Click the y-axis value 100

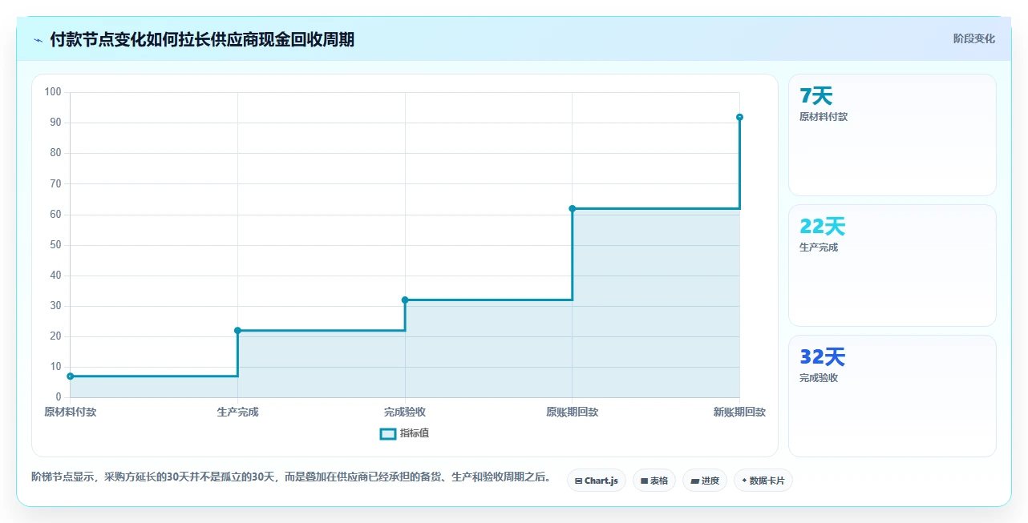tap(53, 92)
